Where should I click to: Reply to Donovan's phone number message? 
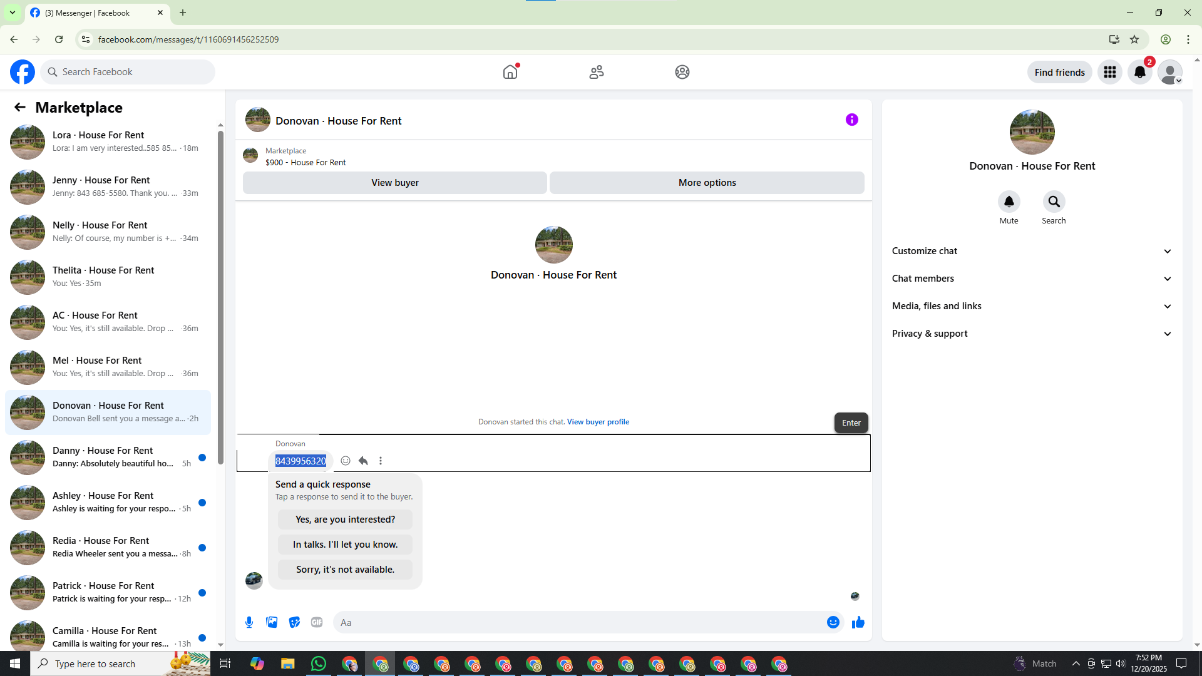(363, 461)
